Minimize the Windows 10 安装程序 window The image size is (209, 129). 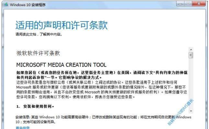tap(180, 4)
